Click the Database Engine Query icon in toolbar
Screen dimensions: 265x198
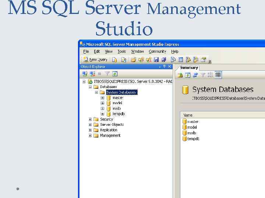tap(114, 60)
